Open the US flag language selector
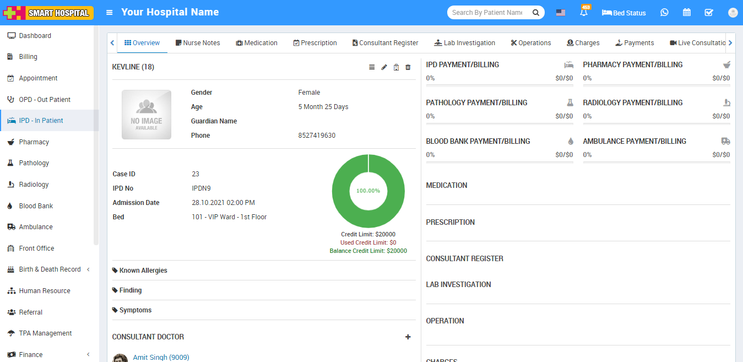The image size is (743, 362). coord(560,13)
